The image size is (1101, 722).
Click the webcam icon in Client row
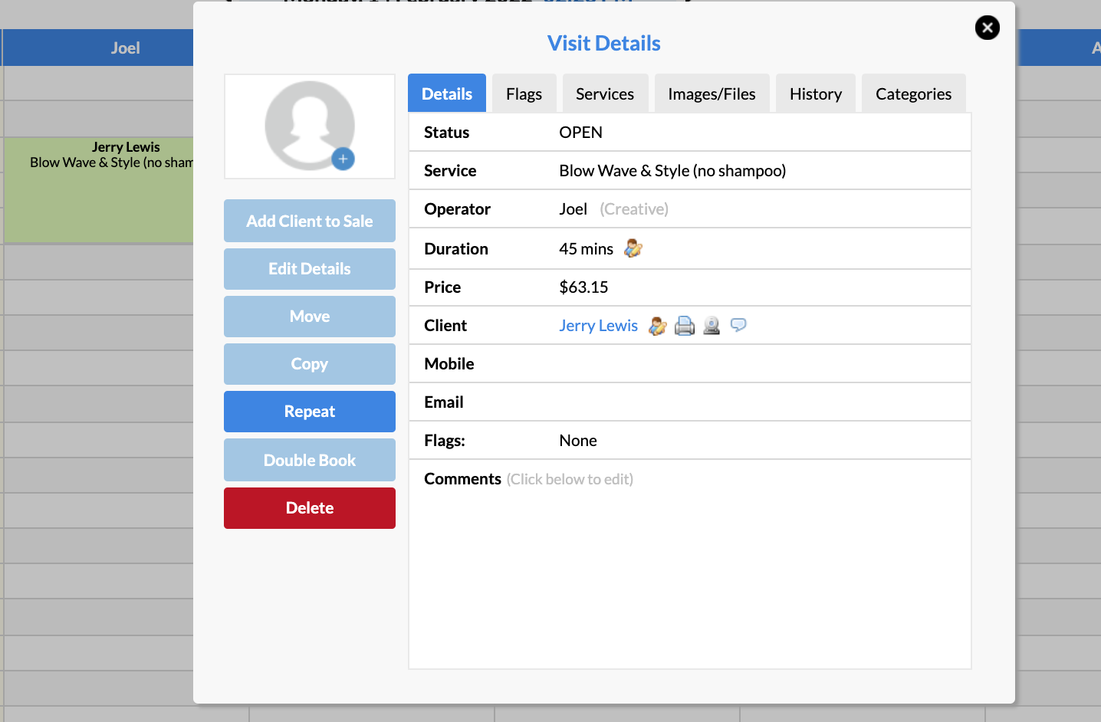point(712,326)
